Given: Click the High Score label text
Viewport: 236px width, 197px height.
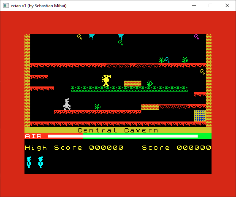Looking at the screenshot, I should pos(53,148).
